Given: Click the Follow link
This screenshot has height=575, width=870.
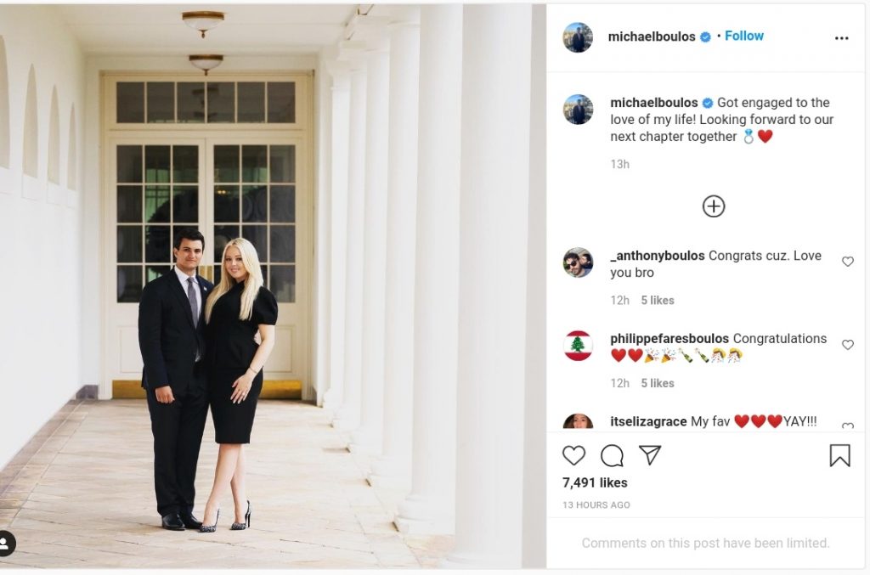Looking at the screenshot, I should coord(744,36).
